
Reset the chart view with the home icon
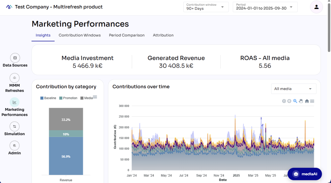pos(307,101)
